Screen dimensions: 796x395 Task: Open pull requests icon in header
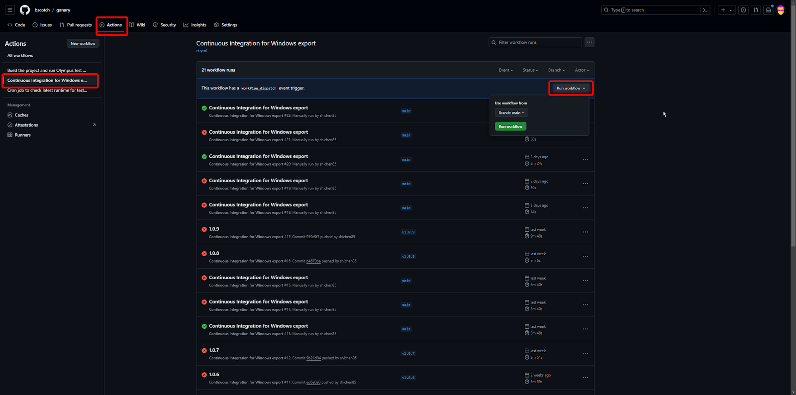[756, 10]
